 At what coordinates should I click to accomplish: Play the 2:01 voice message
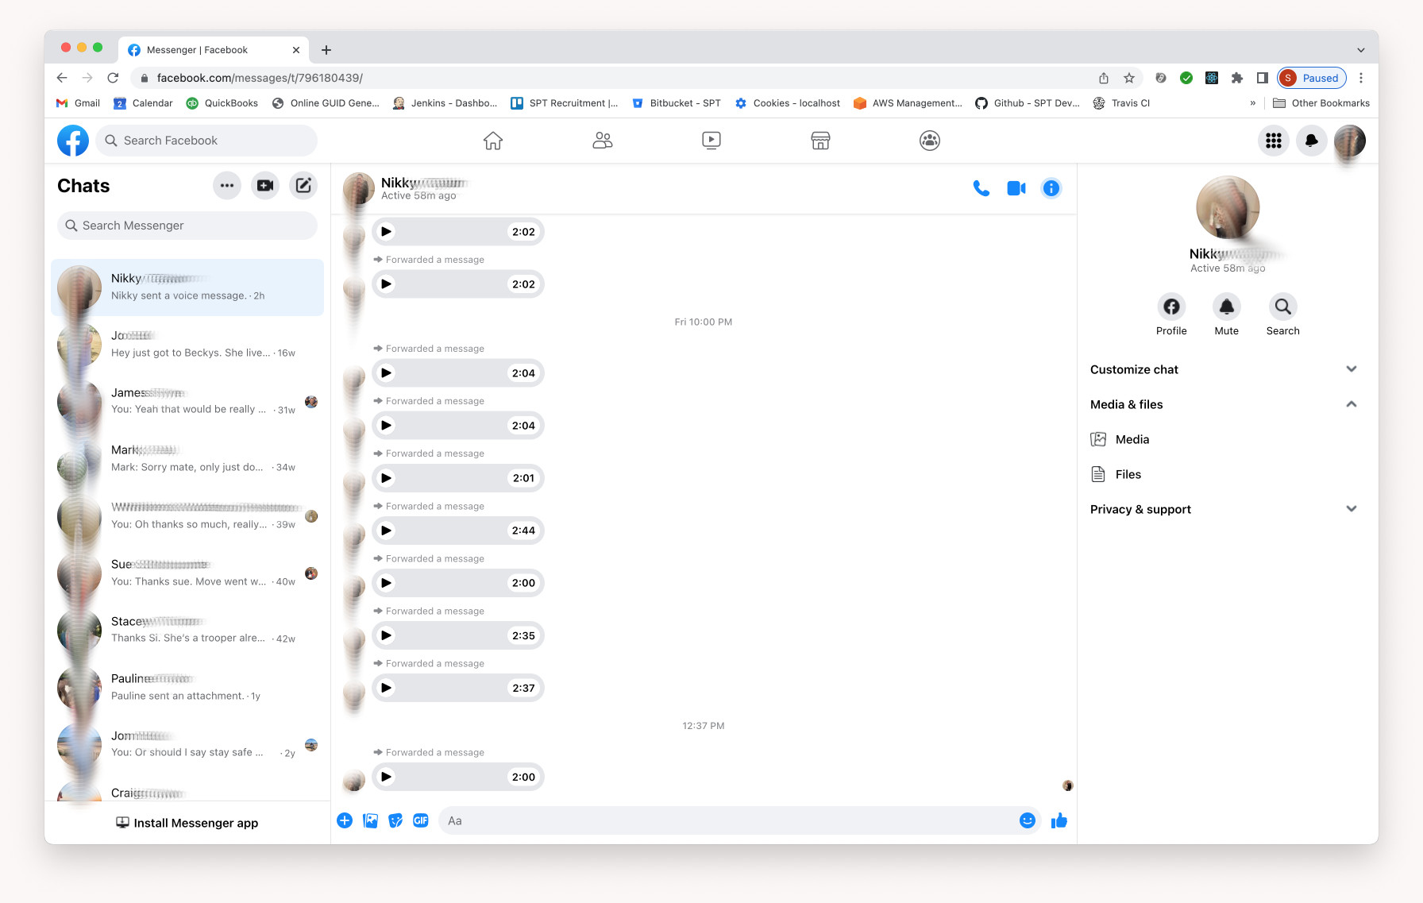(x=386, y=478)
